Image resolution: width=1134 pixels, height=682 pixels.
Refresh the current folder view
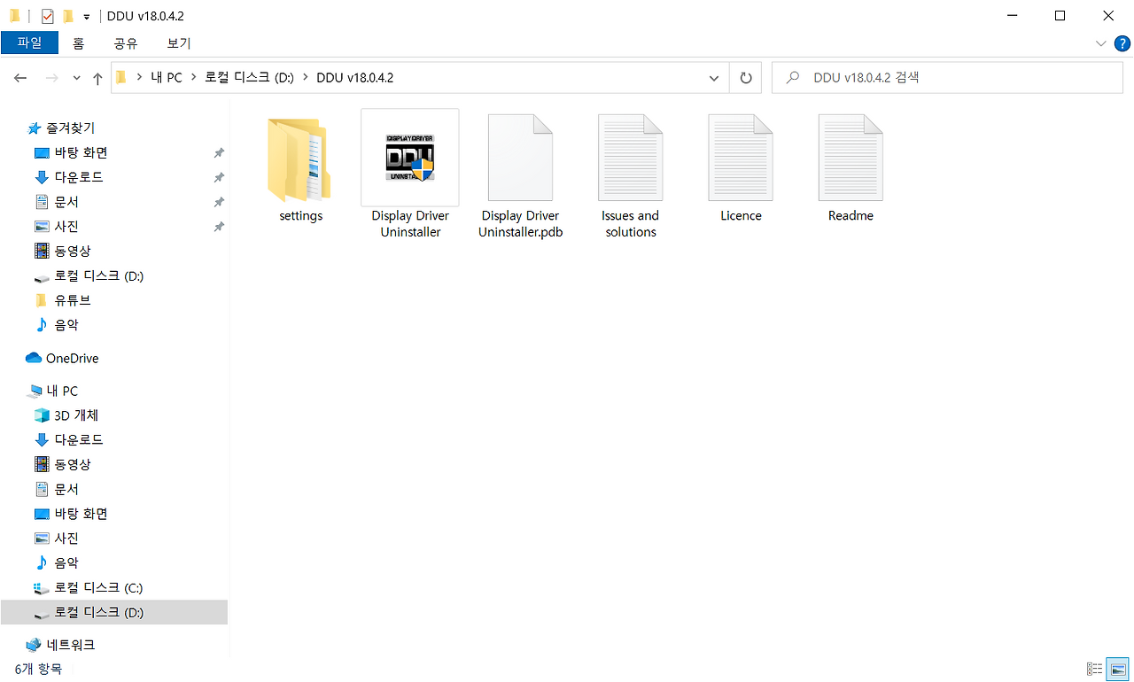[745, 77]
